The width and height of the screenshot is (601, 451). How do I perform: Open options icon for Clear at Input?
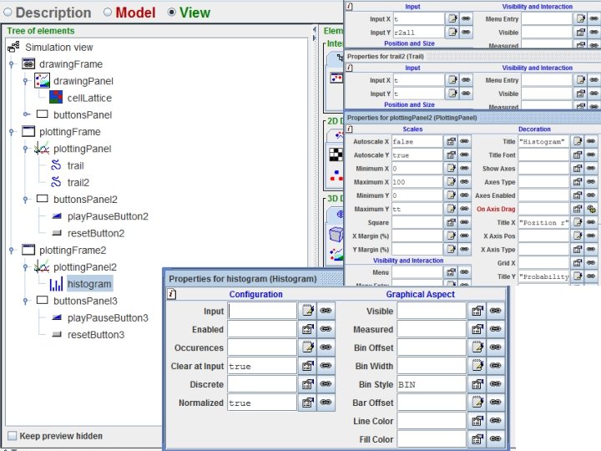pyautogui.click(x=307, y=366)
